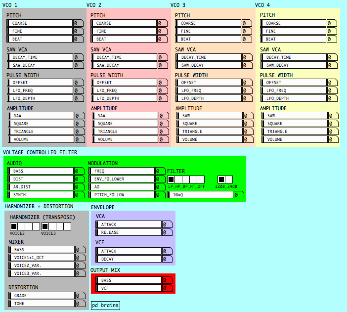347x312 pixels.
Task: Click the VCO 1 SAW_DECAY slider
Action: (x=40, y=65)
